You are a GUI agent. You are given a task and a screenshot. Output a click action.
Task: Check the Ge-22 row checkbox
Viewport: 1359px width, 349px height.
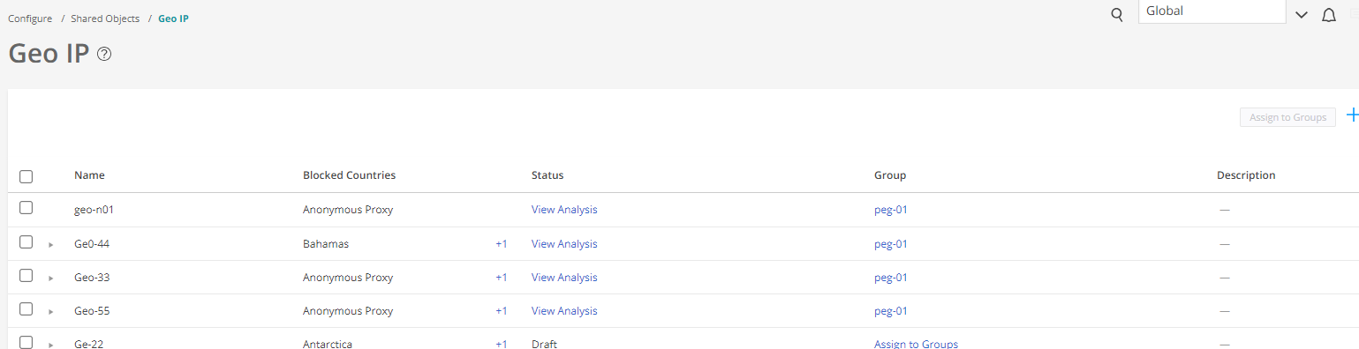coord(26,342)
